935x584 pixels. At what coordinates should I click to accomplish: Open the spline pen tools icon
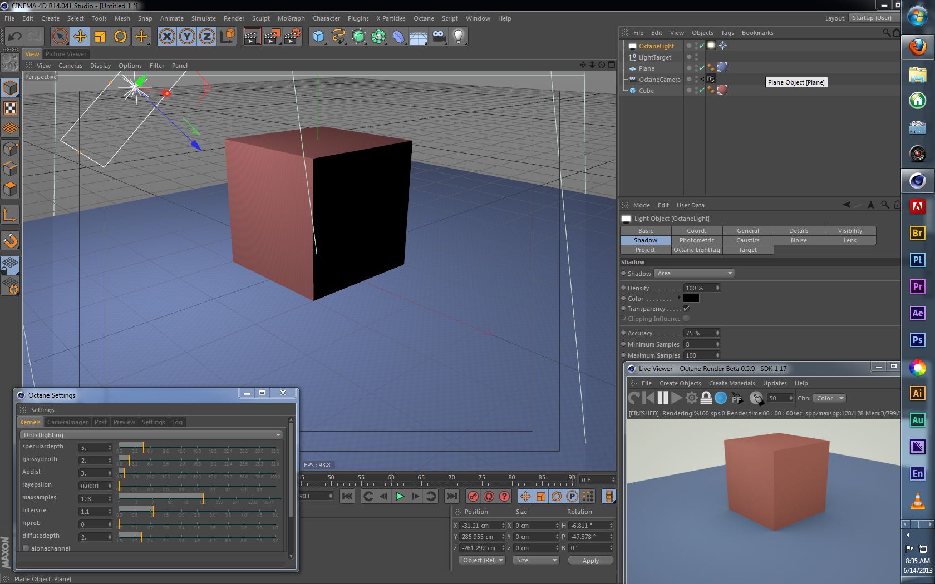[338, 37]
